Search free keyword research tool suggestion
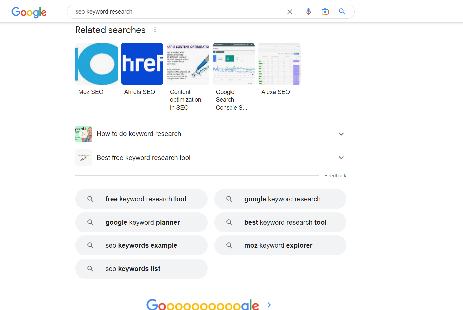 [x=141, y=199]
